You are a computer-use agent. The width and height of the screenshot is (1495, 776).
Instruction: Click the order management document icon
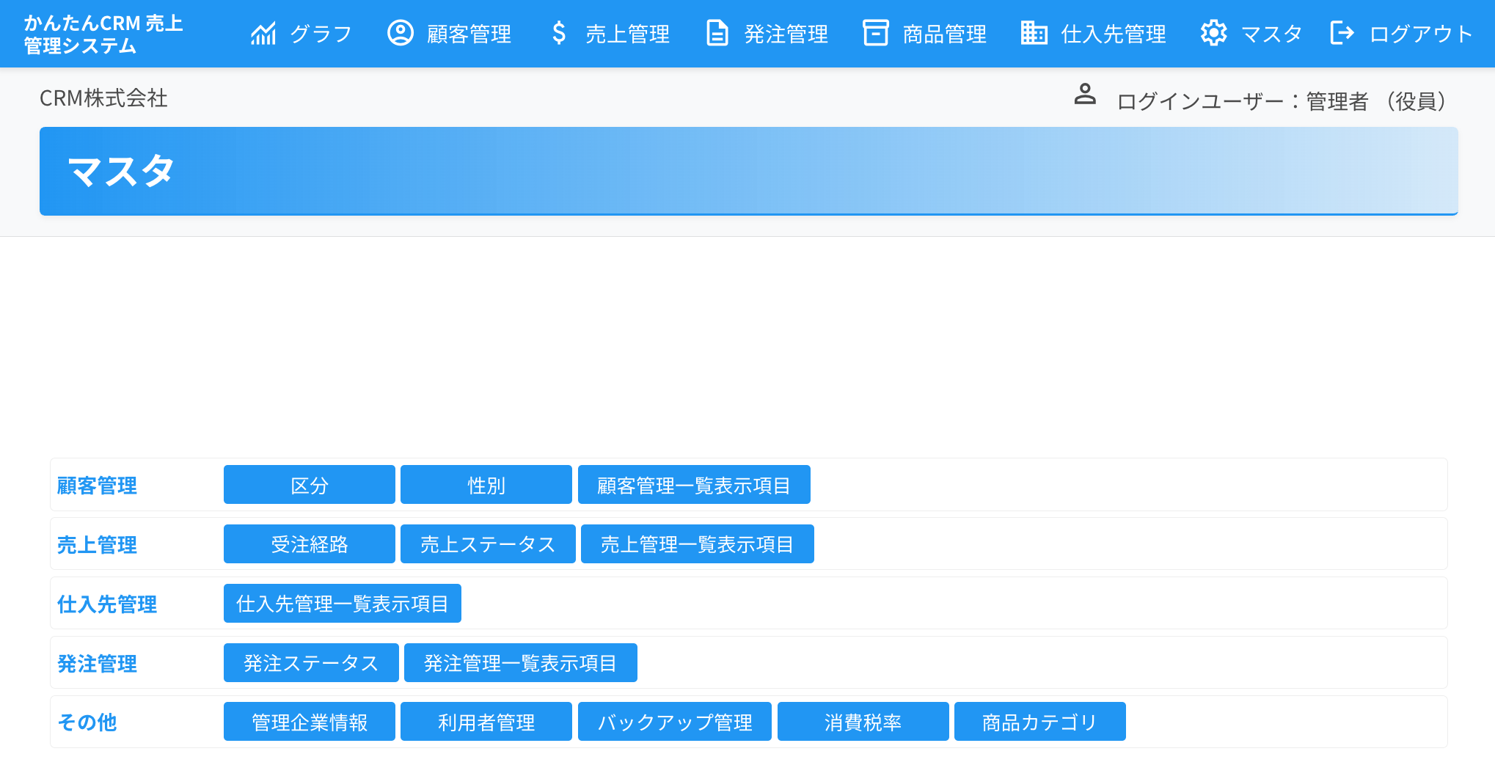point(717,34)
